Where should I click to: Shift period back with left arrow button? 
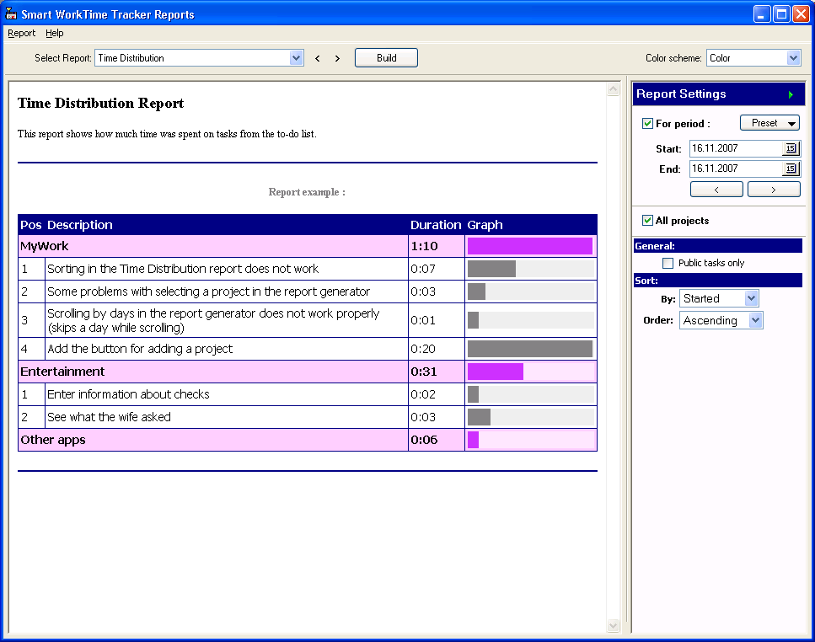[x=716, y=190]
